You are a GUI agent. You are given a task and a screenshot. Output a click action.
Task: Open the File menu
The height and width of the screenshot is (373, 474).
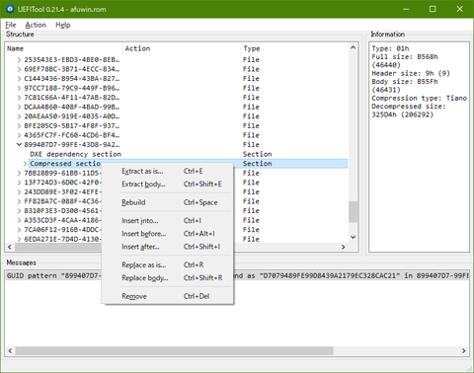[x=11, y=25]
